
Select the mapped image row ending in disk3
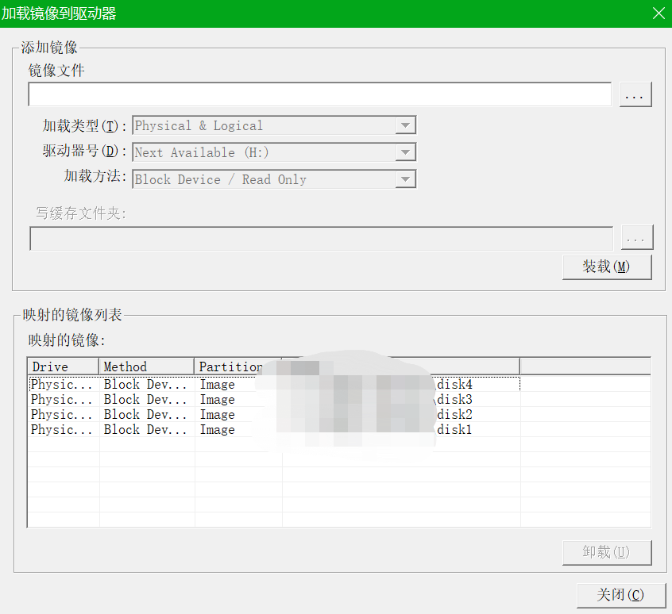tap(274, 399)
